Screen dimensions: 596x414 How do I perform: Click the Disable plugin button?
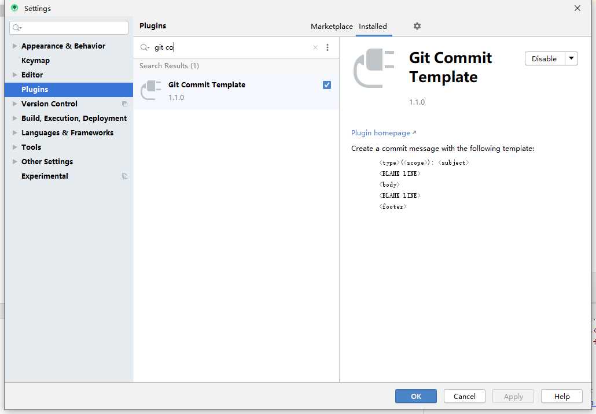click(x=545, y=58)
